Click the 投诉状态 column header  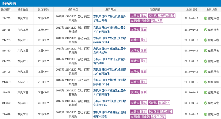click(211, 9)
